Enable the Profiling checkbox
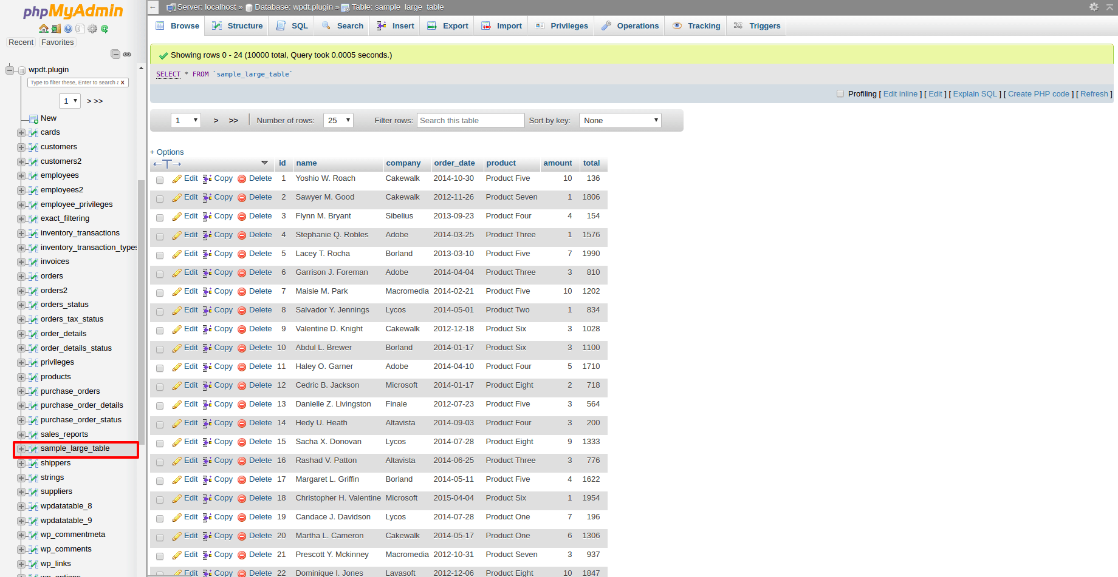1118x577 pixels. tap(840, 93)
